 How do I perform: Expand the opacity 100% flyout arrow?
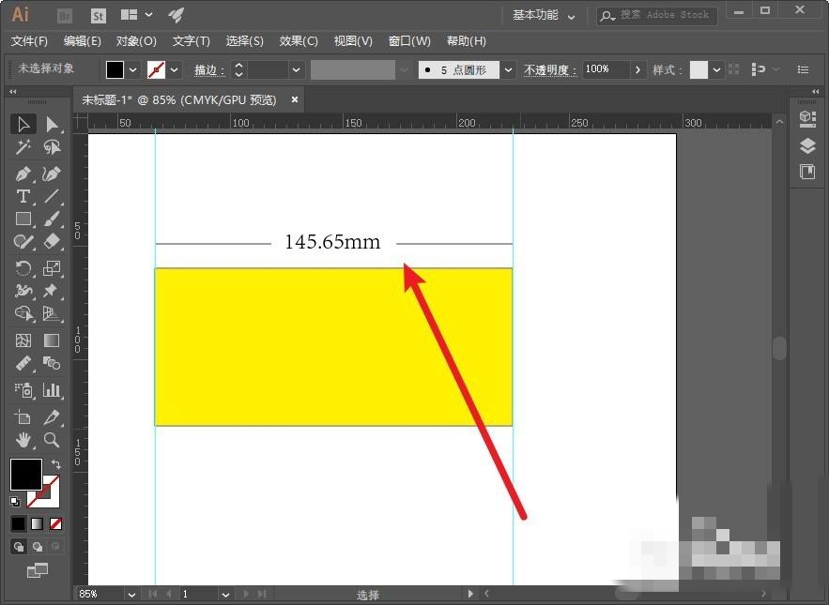(x=637, y=69)
